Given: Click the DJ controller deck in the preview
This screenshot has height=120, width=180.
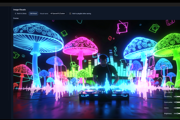Looking at the screenshot, I should pyautogui.click(x=104, y=95).
